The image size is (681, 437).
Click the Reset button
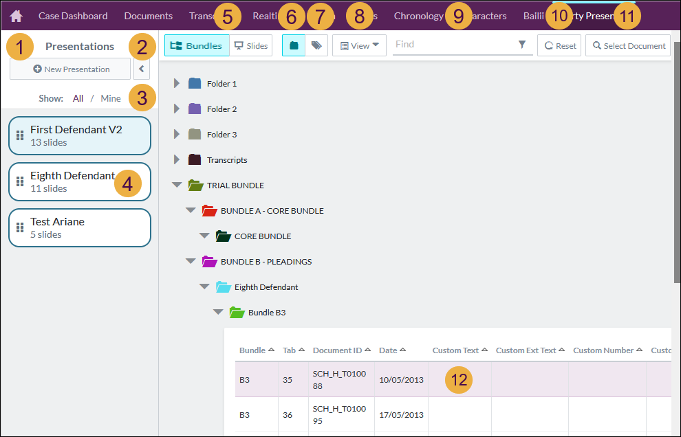559,45
